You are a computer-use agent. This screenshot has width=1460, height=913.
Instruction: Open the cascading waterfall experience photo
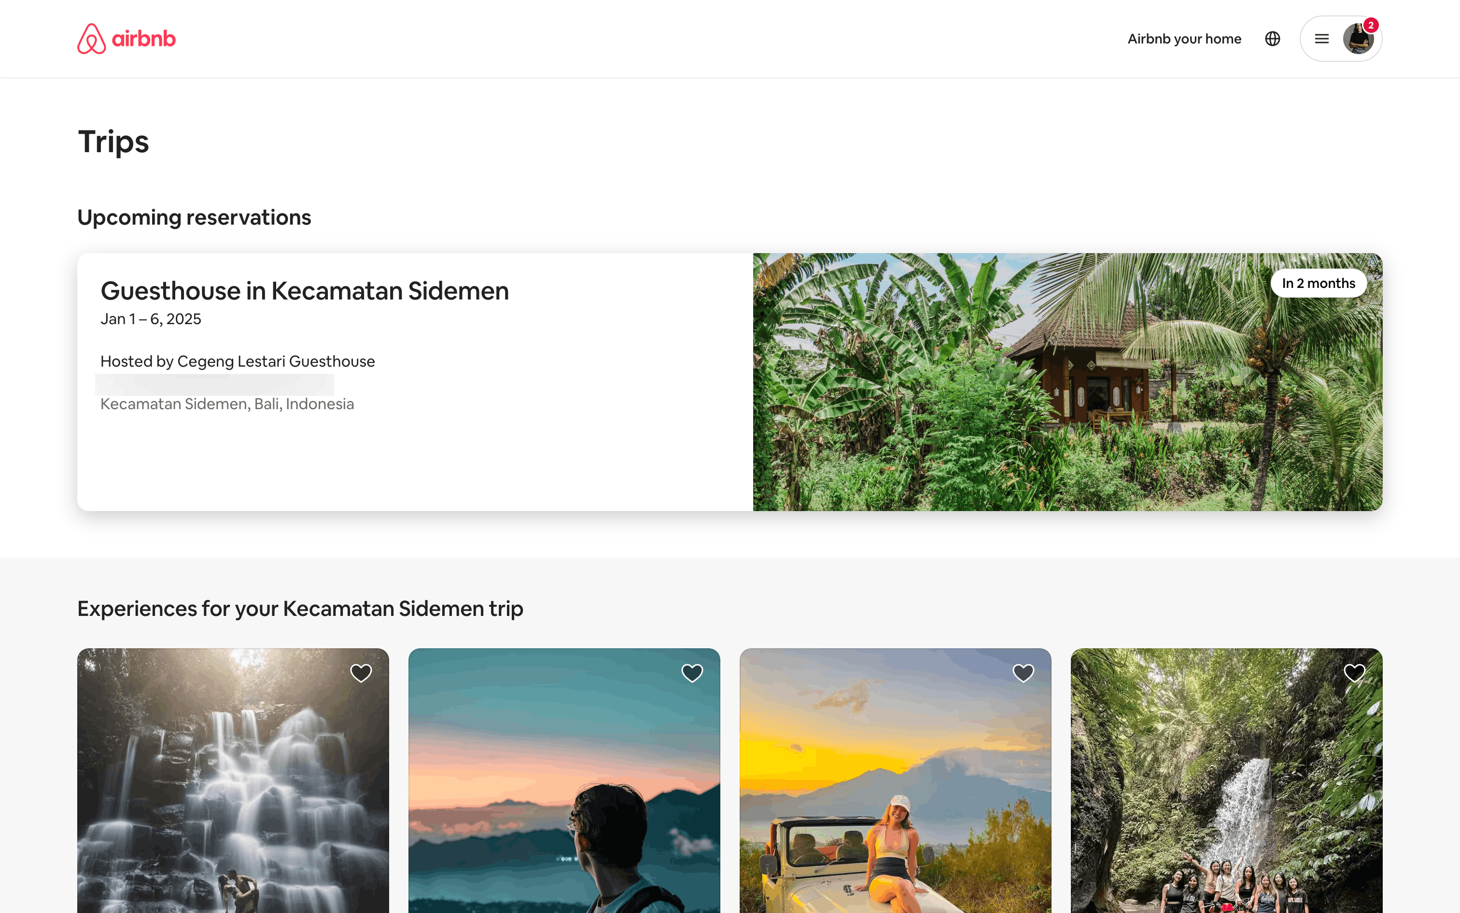coord(233,781)
